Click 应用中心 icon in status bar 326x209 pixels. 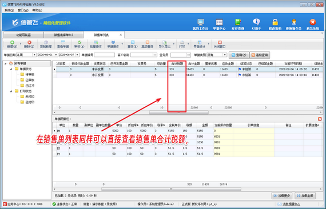click(x=5, y=204)
